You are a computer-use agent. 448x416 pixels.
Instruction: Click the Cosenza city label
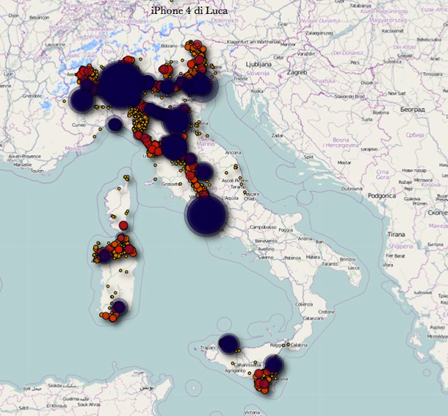(x=304, y=304)
